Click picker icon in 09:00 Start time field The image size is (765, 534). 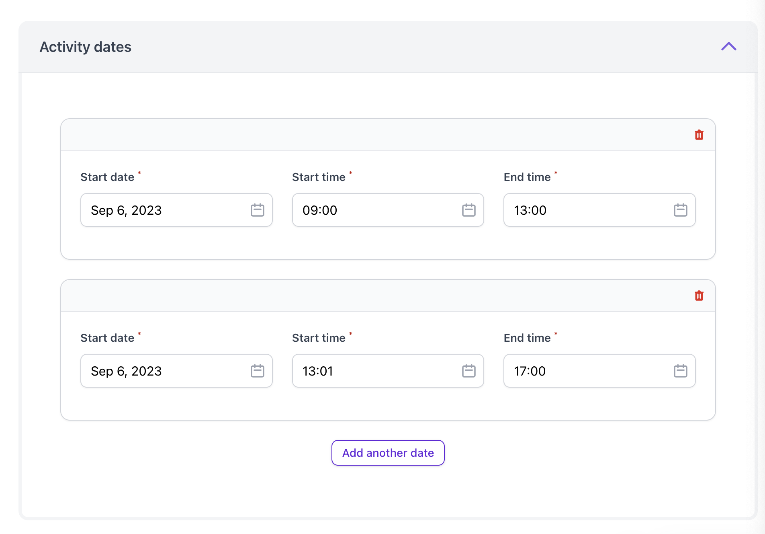pyautogui.click(x=468, y=210)
